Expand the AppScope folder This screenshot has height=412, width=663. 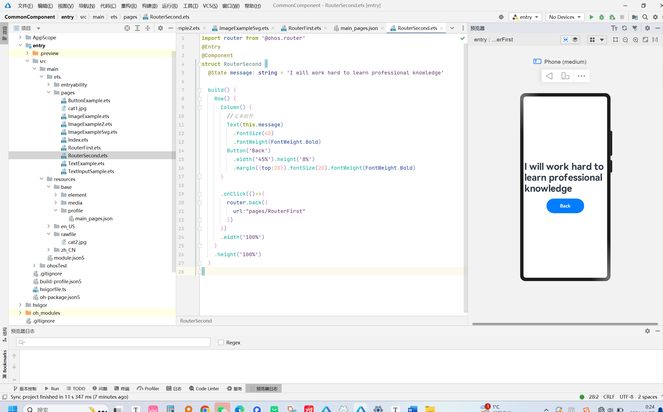pos(20,37)
